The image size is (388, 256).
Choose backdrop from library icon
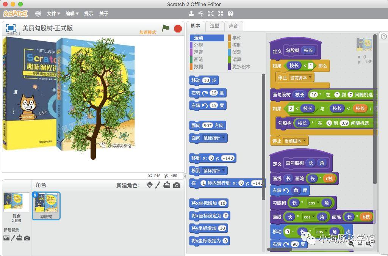(x=6, y=238)
